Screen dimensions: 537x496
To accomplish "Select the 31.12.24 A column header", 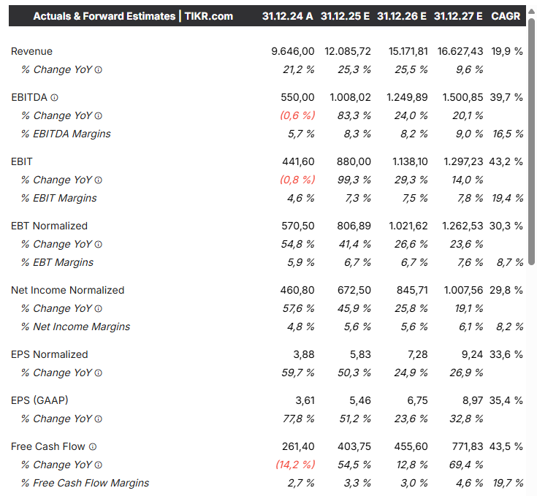I will 288,15.
